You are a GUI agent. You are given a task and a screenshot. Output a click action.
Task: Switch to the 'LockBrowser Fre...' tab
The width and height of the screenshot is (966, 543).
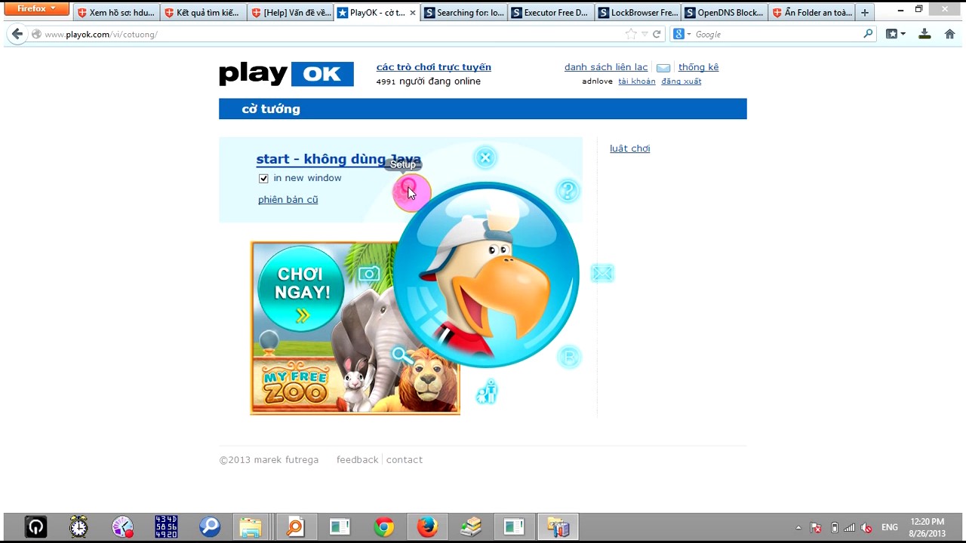click(x=638, y=13)
